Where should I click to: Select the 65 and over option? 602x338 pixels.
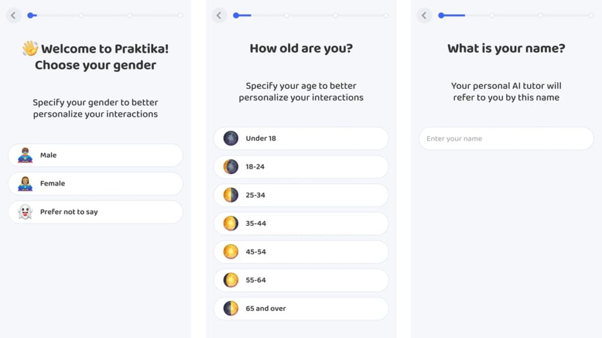pos(301,309)
